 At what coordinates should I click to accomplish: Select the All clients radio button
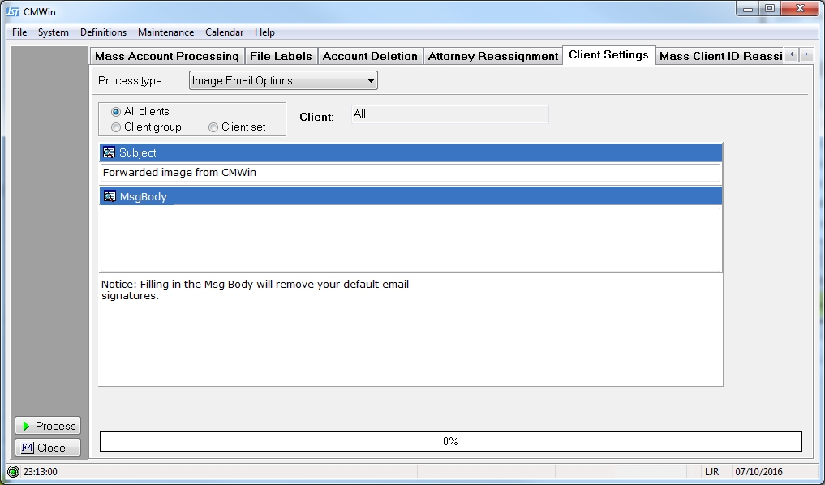tap(116, 112)
